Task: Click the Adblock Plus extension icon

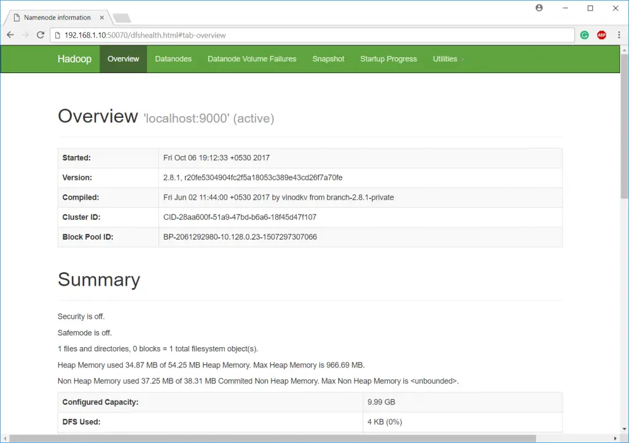Action: pyautogui.click(x=601, y=35)
